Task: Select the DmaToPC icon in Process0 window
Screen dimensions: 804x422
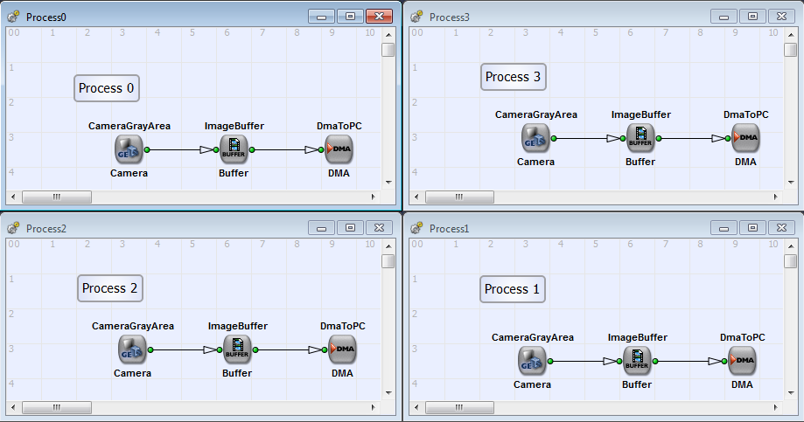Action: tap(339, 149)
